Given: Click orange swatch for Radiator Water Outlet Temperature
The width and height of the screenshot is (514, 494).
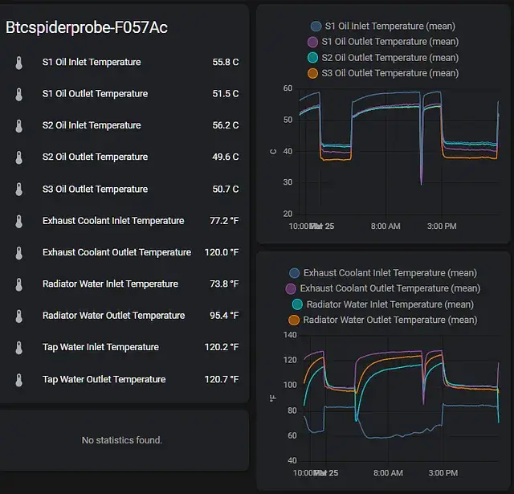Looking at the screenshot, I should click(x=294, y=320).
